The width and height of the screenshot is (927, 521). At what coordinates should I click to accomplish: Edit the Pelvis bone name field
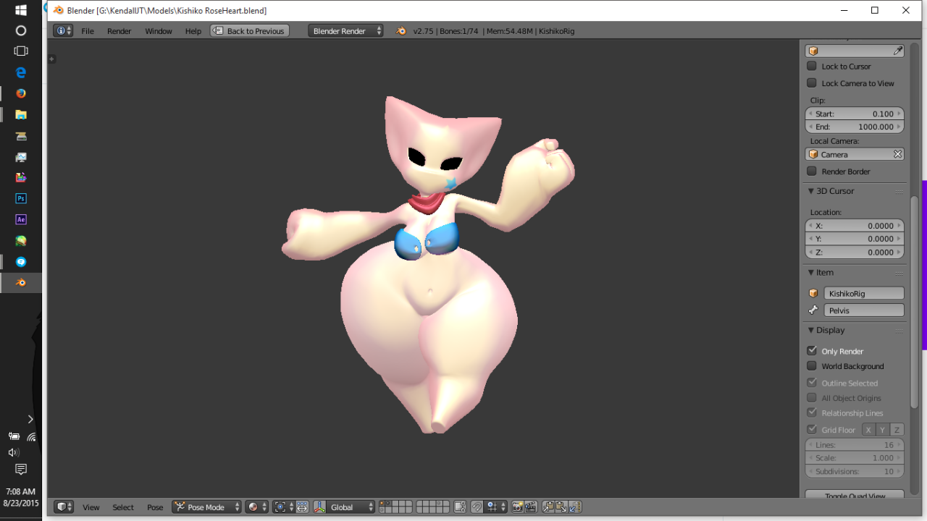click(x=864, y=310)
